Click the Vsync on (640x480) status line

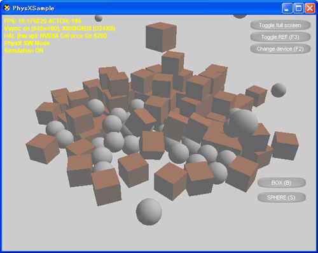60,29
